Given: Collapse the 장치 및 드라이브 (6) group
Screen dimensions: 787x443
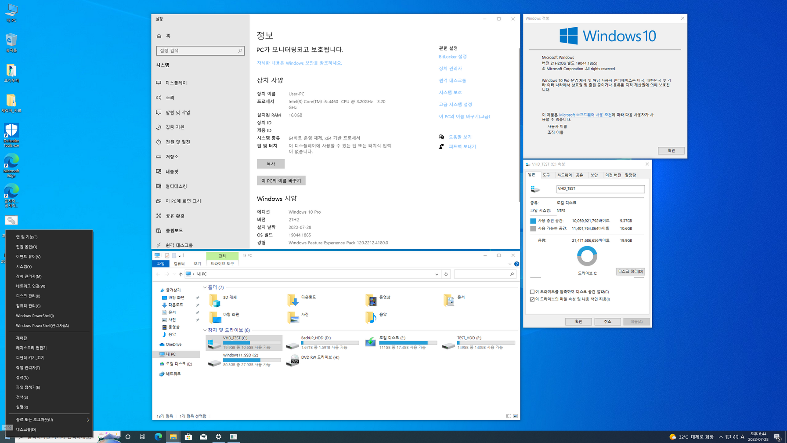Looking at the screenshot, I should [205, 330].
